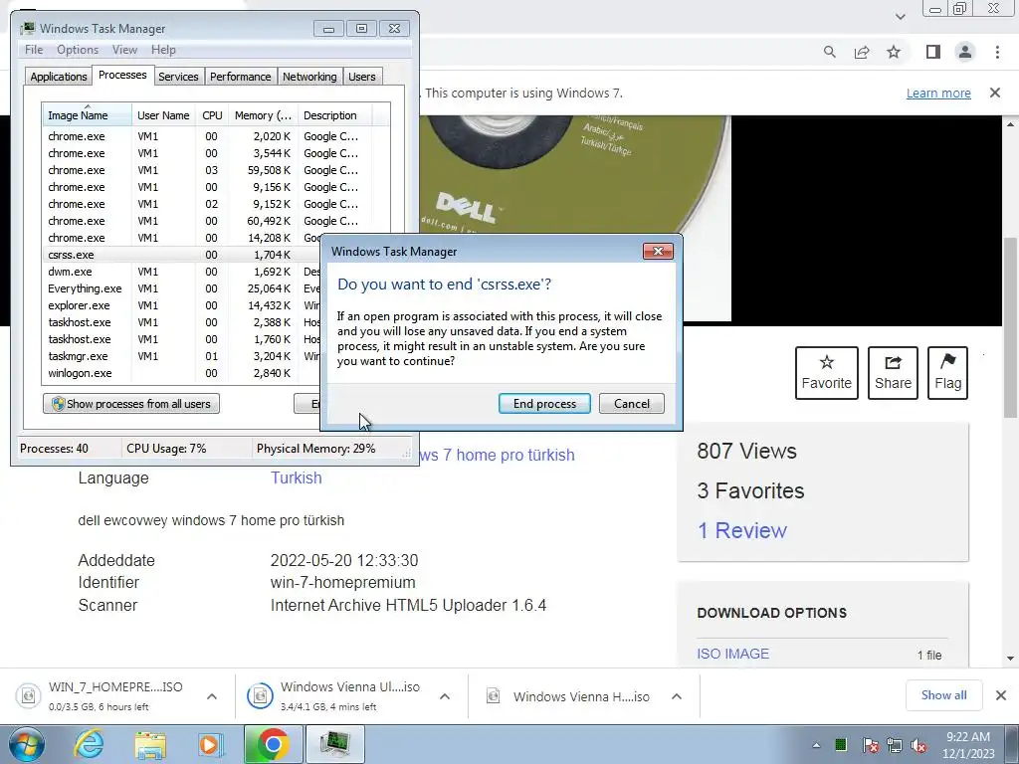The height and width of the screenshot is (764, 1019).
Task: Sort processes by User Name column
Action: pos(163,115)
